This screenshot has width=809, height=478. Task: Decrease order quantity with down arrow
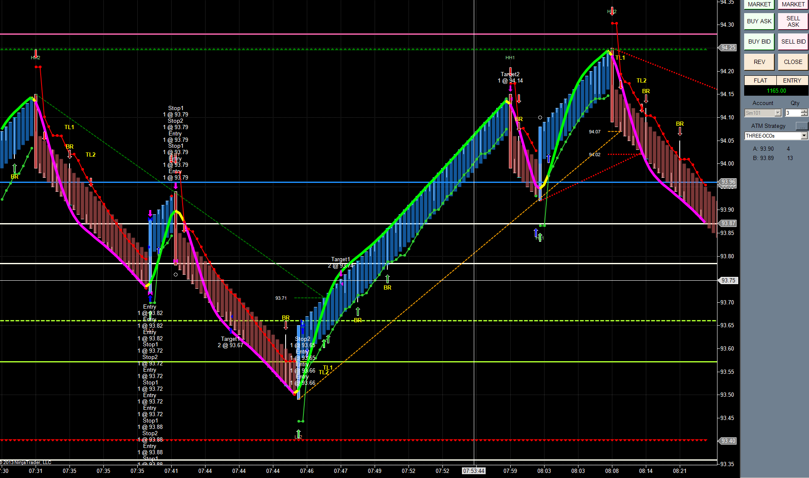tap(804, 115)
